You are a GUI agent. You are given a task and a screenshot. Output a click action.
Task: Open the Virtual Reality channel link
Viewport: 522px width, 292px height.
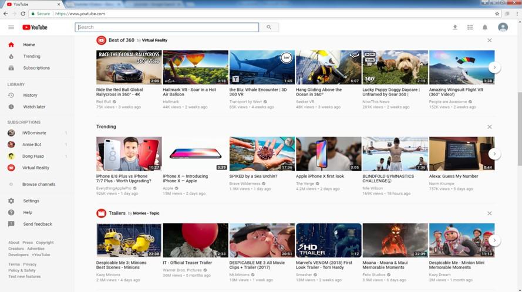(154, 40)
